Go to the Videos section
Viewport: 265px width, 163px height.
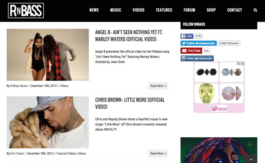coord(138,10)
